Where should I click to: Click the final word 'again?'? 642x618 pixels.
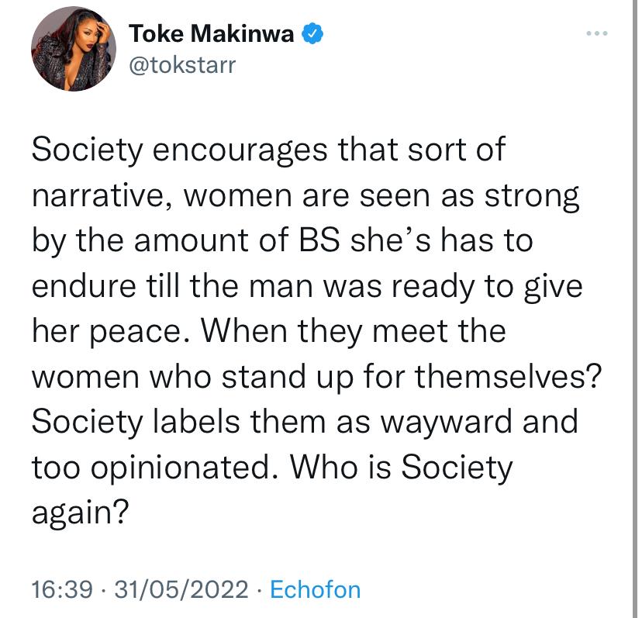pos(81,514)
